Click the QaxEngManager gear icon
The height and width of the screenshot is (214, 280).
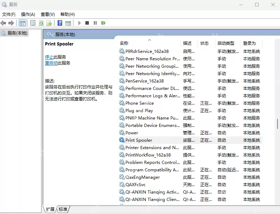coord(122,177)
